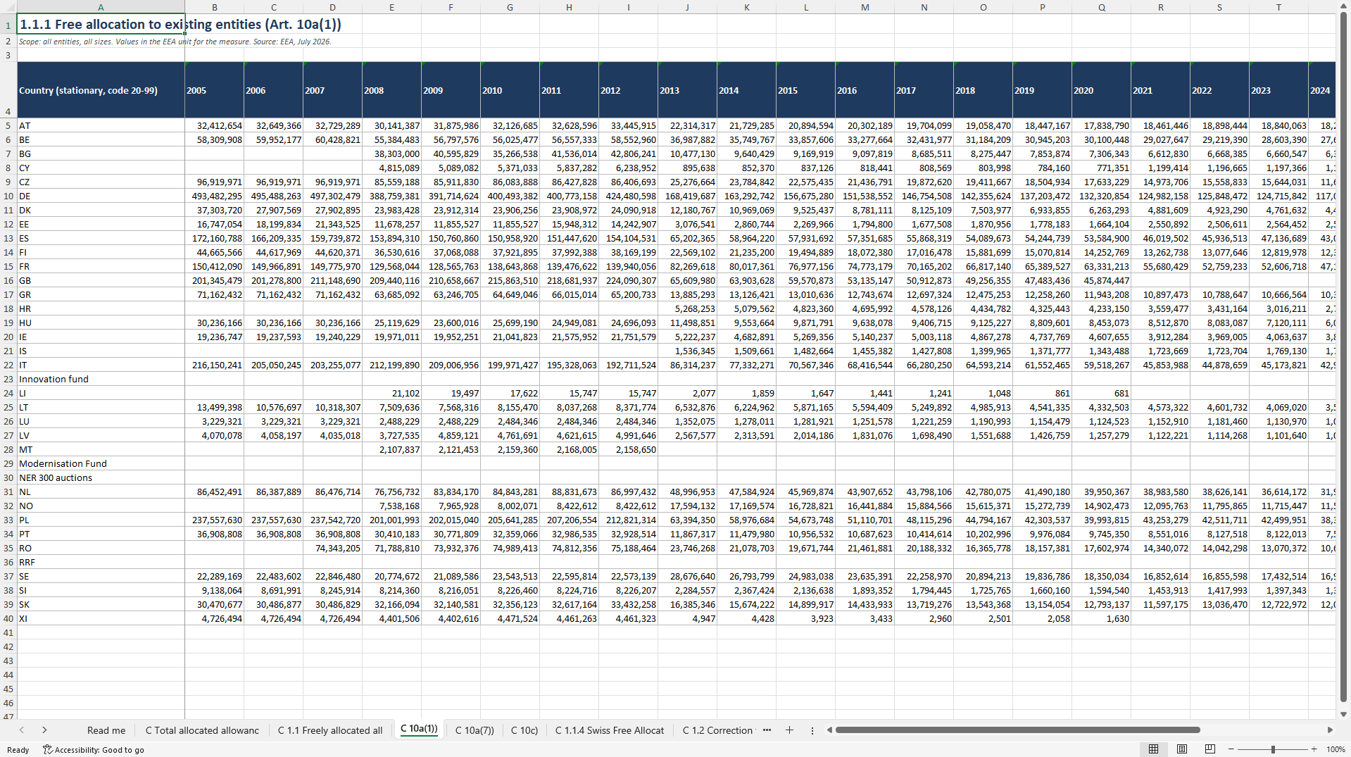Select CY 2011 value 5,837,282
1351x757 pixels.
(569, 168)
